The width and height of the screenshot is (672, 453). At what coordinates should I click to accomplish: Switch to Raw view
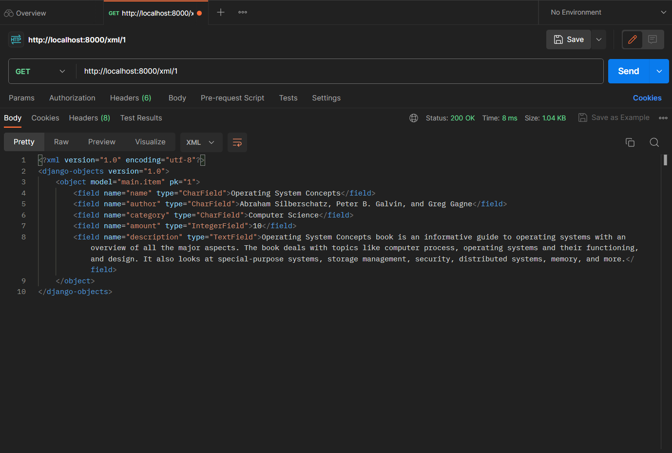tap(61, 142)
